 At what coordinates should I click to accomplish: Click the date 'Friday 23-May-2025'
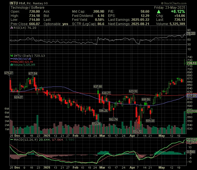pyautogui.click(x=170, y=8)
